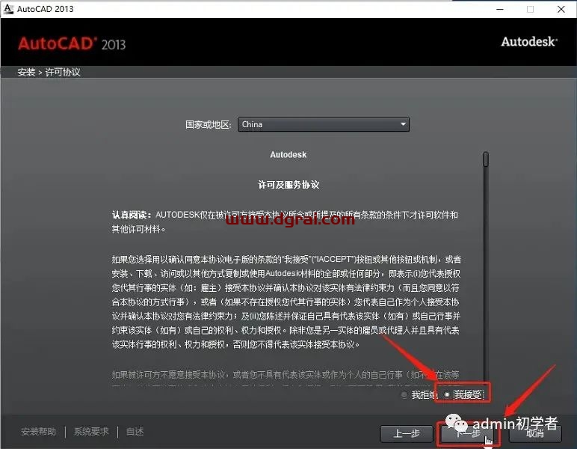
Task: Open the 系统要求 system requirements link
Action: click(91, 431)
